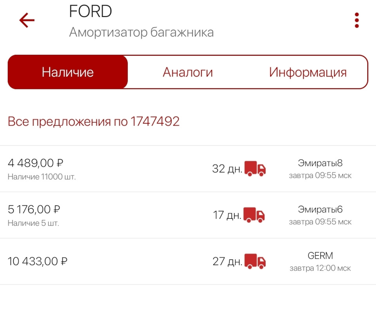Tap the delivery truck icon for Эмираты6 offer
The height and width of the screenshot is (314, 376).
[255, 215]
